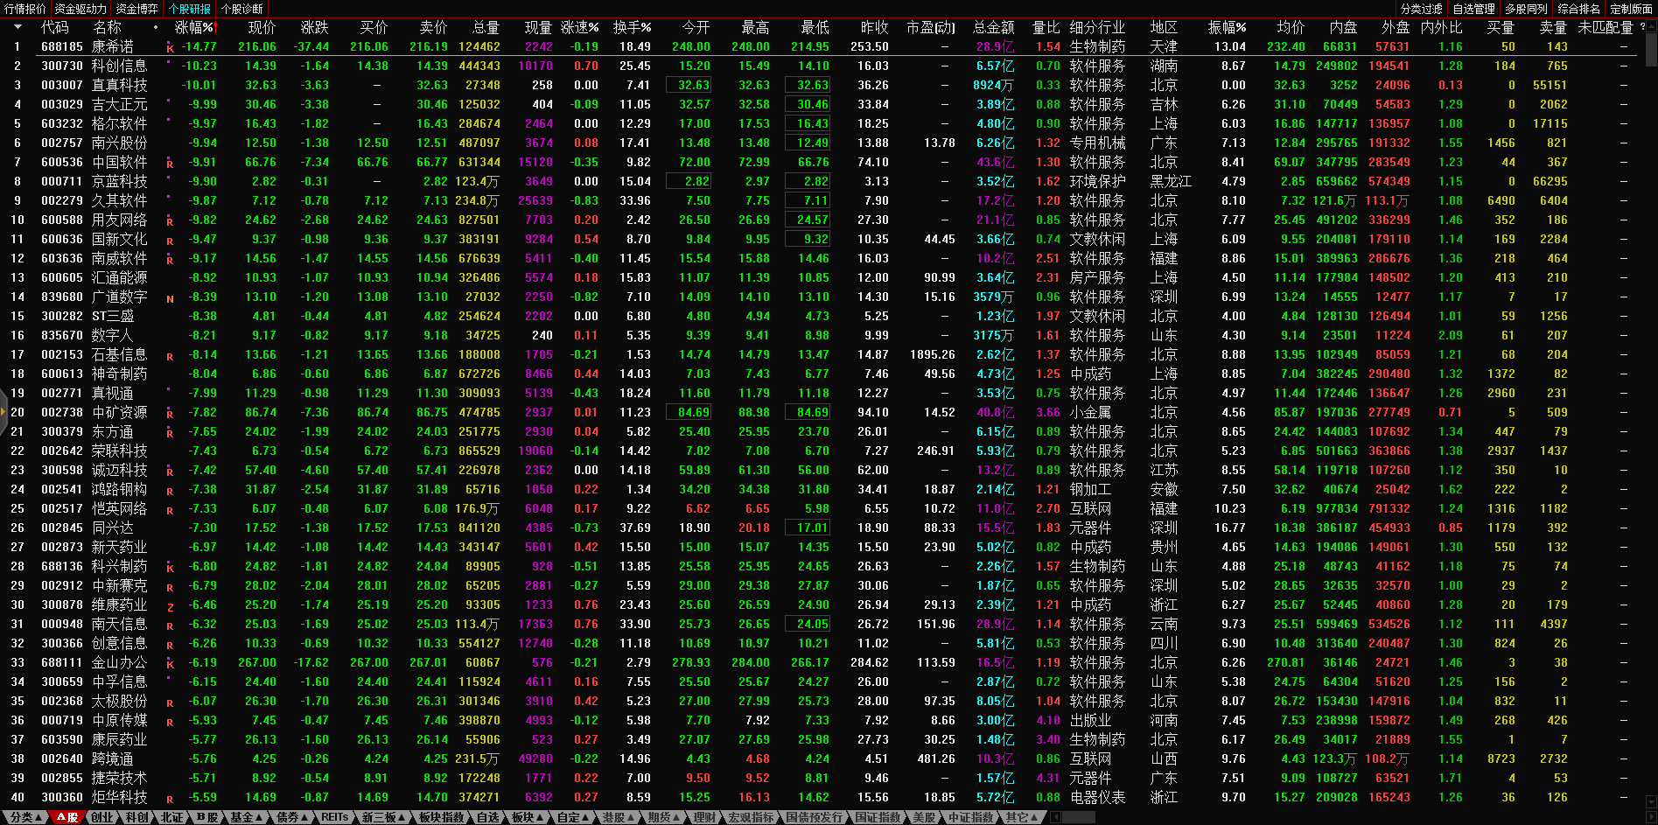Open the 个股诊断 tab

point(241,9)
